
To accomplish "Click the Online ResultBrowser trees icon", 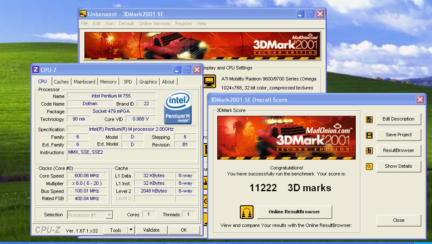I will pyautogui.click(x=247, y=212).
